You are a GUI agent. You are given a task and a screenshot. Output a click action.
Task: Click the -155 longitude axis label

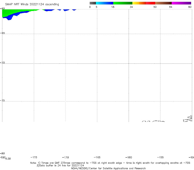(160, 157)
